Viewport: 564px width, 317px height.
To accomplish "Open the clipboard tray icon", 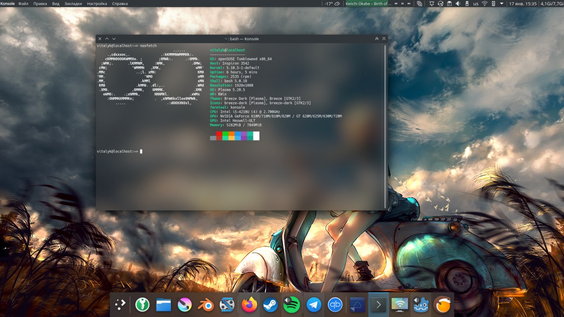I will (449, 4).
